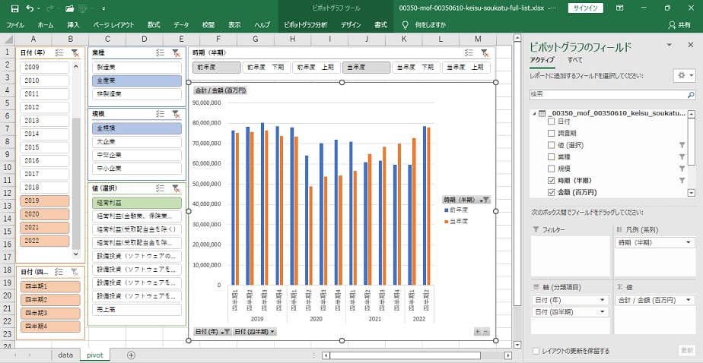Toggle multi-select on the 日付 (年) slicer
This screenshot has width=703, height=363.
pos(59,52)
